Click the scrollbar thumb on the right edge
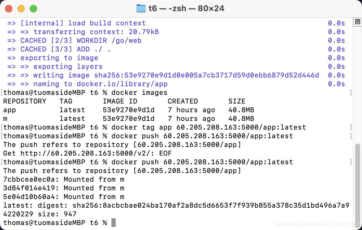362x230 pixels. point(358,185)
